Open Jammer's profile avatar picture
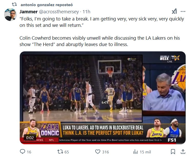Screen dimensions: 190x157 [x=11, y=15]
